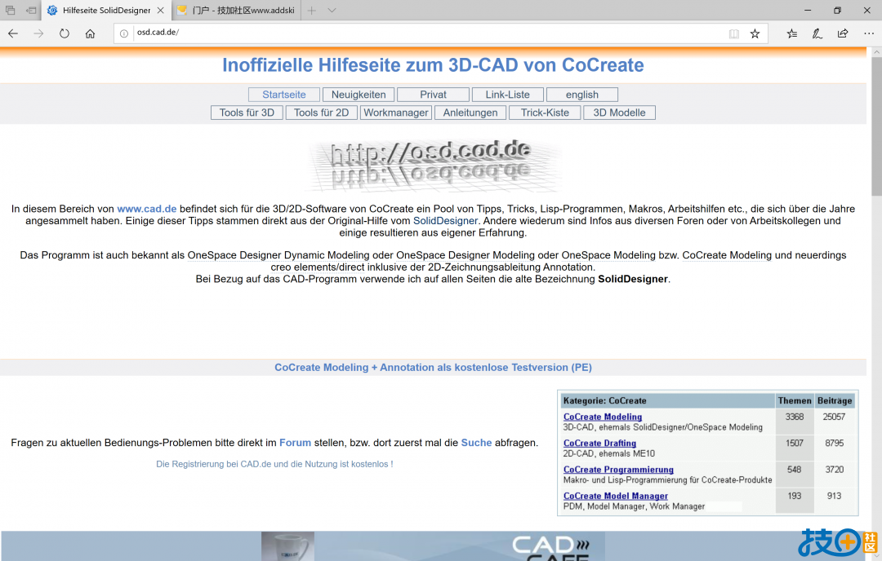Image resolution: width=882 pixels, height=561 pixels.
Task: Click the Add notes pen icon
Action: tap(817, 33)
